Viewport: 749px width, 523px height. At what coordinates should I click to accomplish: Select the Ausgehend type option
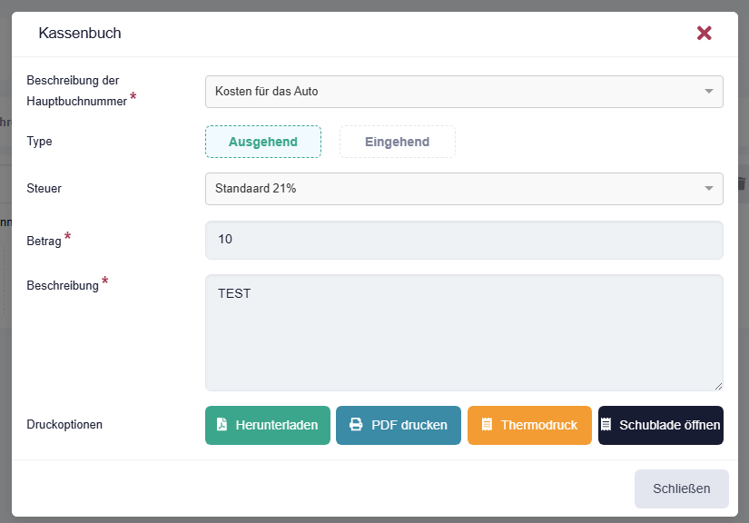tap(263, 142)
